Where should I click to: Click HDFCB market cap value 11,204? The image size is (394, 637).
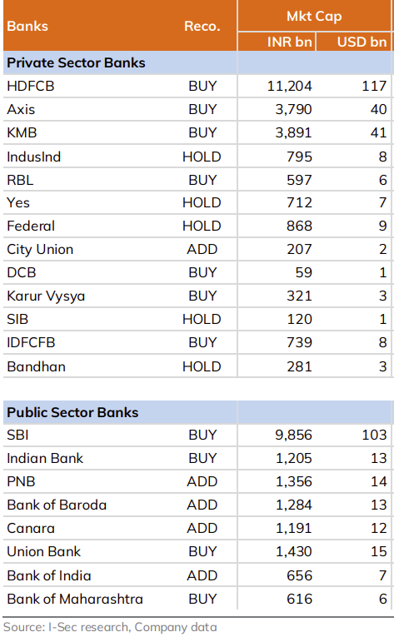290,86
